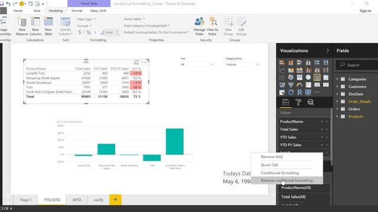Switch to the Format ribbon tab

[77, 11]
